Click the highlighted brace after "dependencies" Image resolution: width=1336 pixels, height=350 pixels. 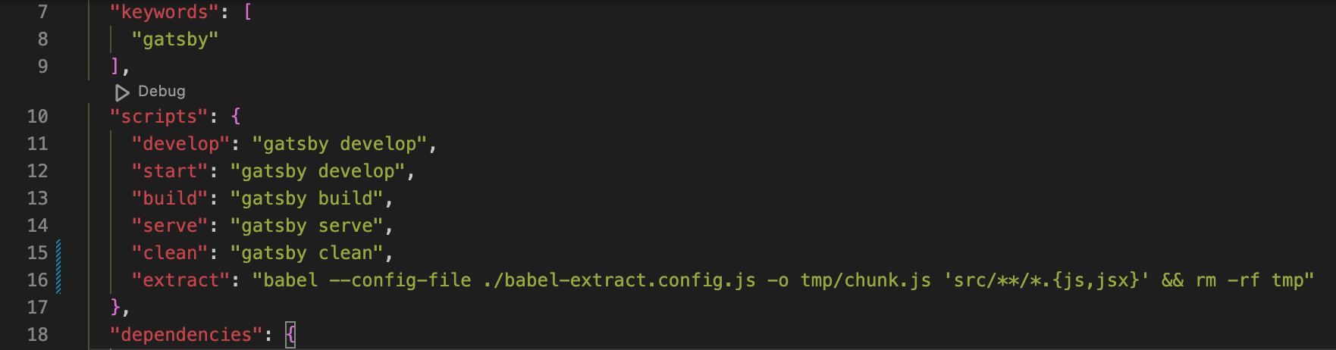coord(290,335)
